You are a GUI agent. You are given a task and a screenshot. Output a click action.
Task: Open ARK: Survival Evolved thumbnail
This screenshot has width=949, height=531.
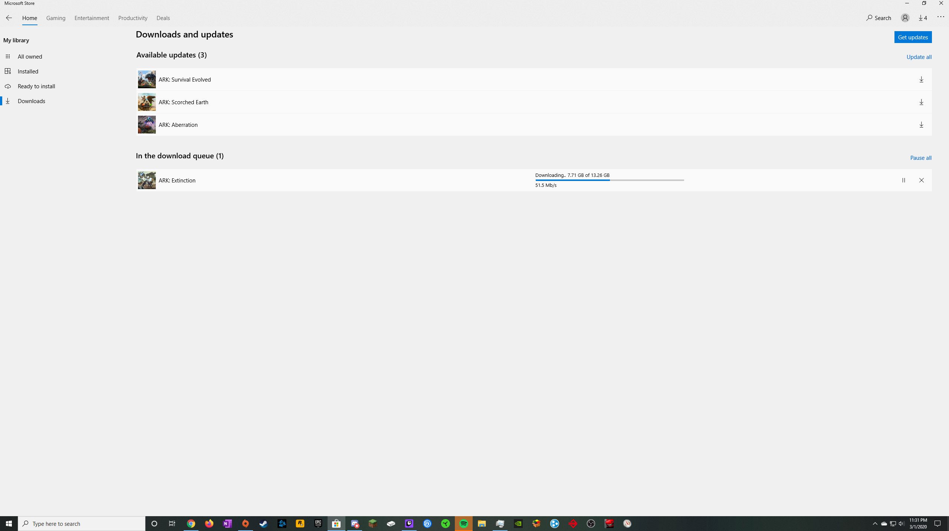[x=147, y=79]
